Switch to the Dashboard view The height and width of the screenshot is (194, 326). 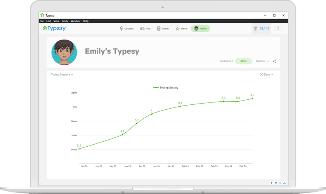pos(226,61)
